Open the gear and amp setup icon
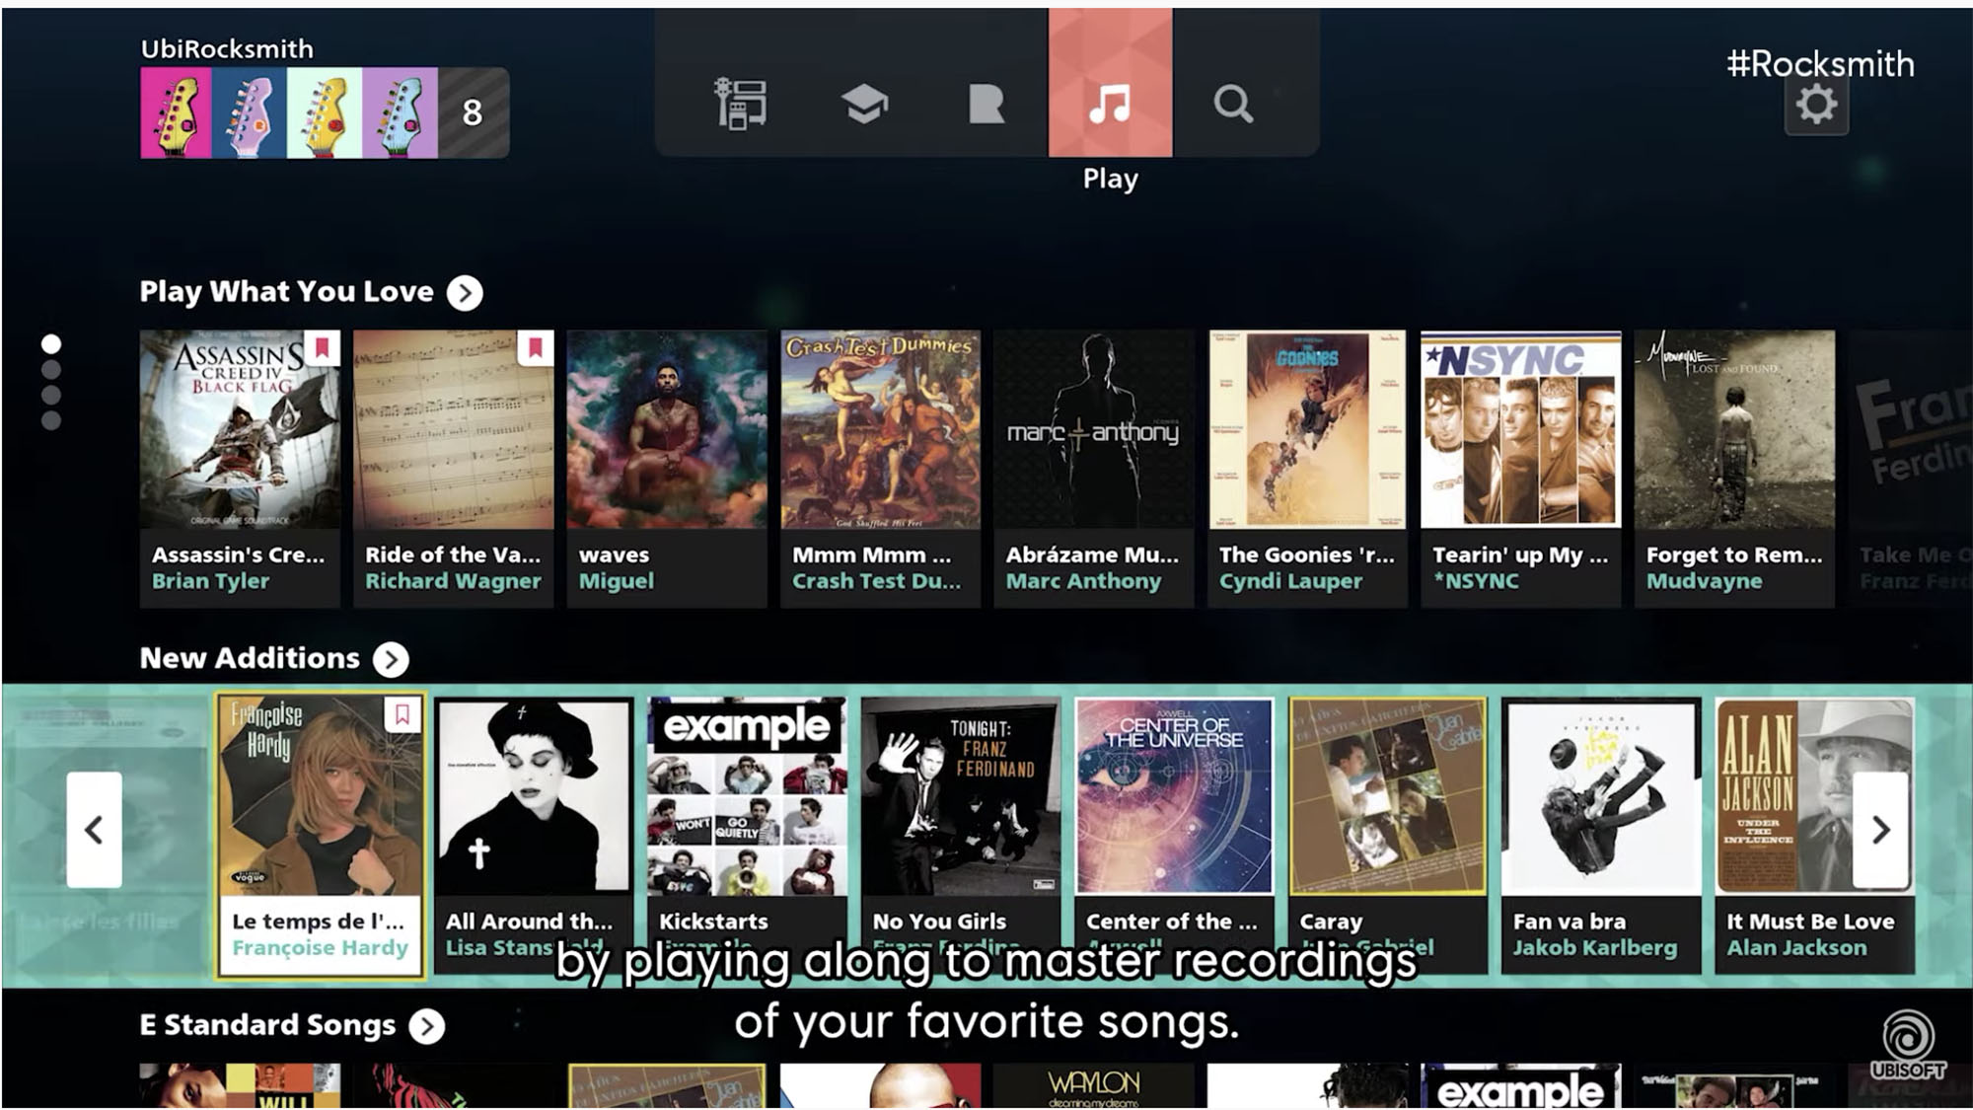1973x1110 pixels. pos(740,104)
